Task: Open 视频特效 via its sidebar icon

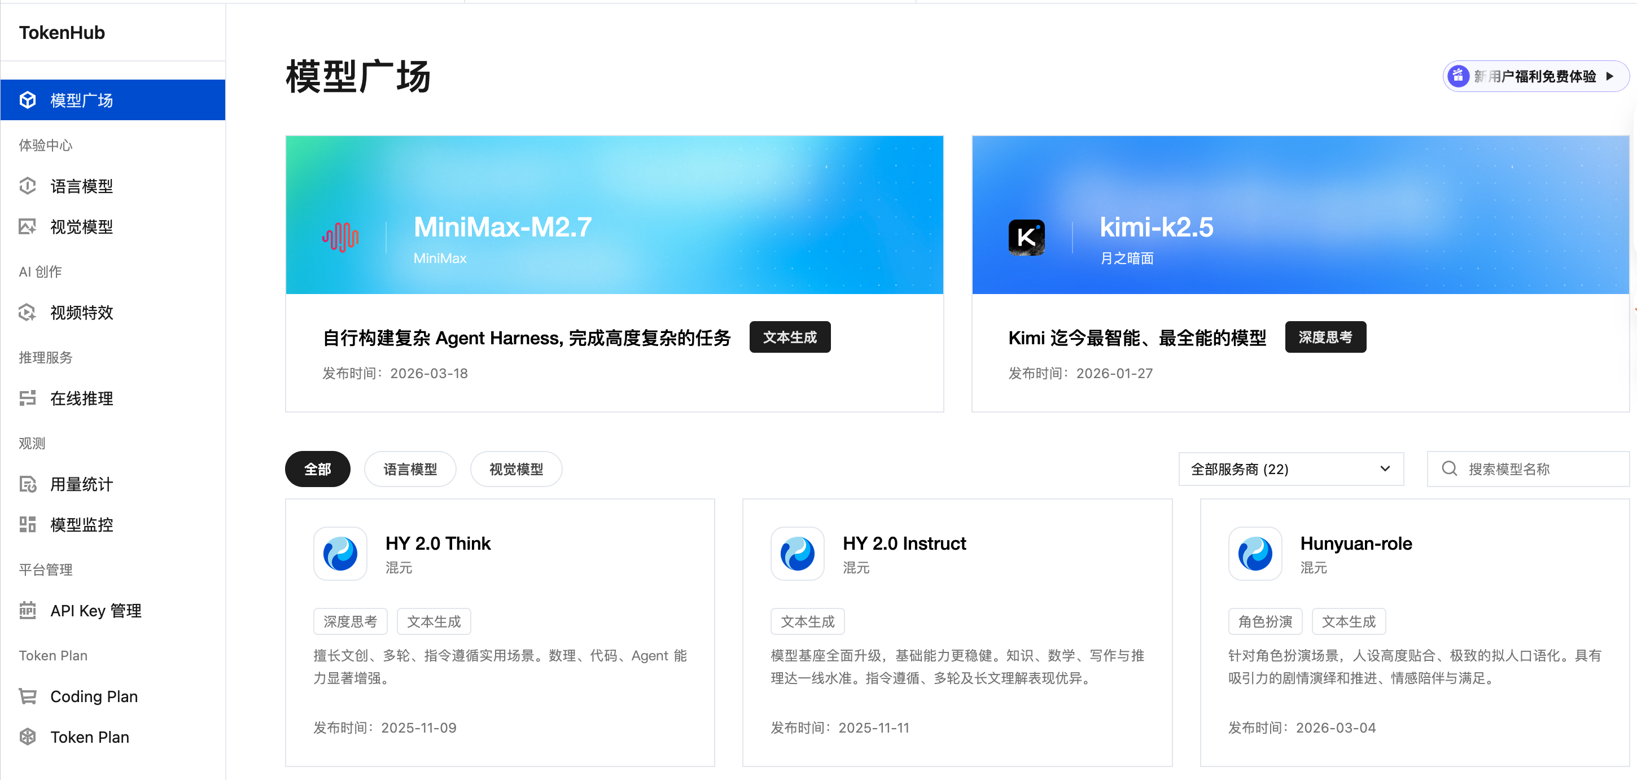Action: pos(27,312)
